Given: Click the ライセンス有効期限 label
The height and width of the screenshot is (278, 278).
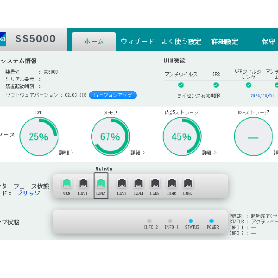Looking at the screenshot, I should coord(199,96).
